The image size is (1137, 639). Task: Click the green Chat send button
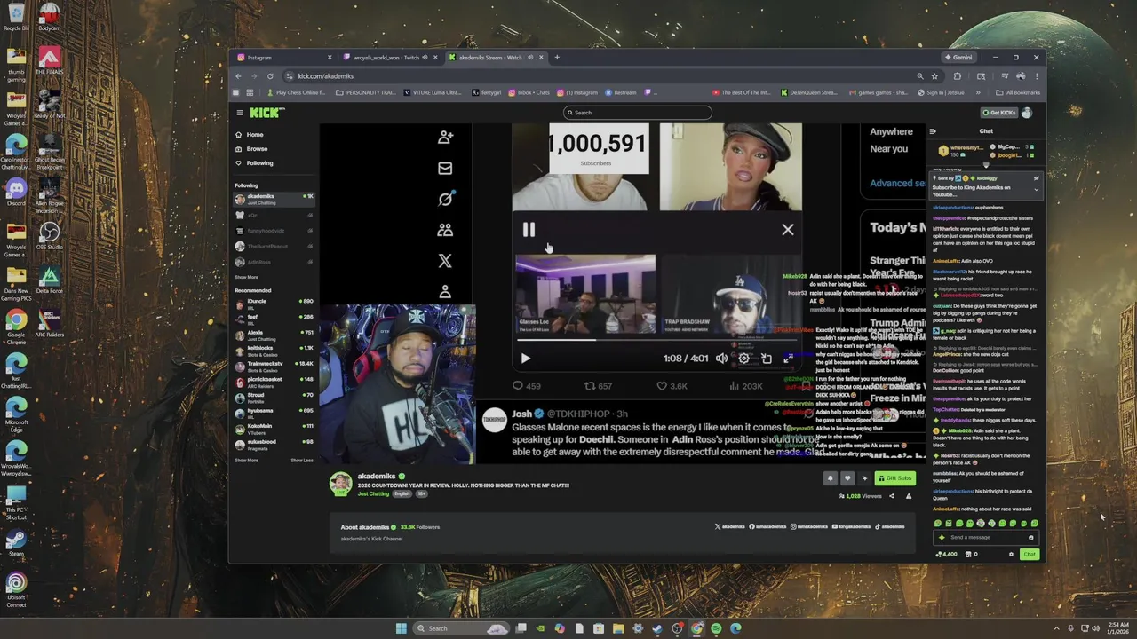tap(1029, 554)
